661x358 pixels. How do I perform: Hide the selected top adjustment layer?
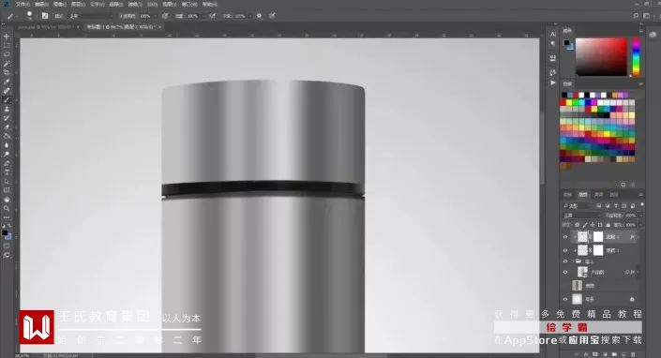click(x=565, y=237)
